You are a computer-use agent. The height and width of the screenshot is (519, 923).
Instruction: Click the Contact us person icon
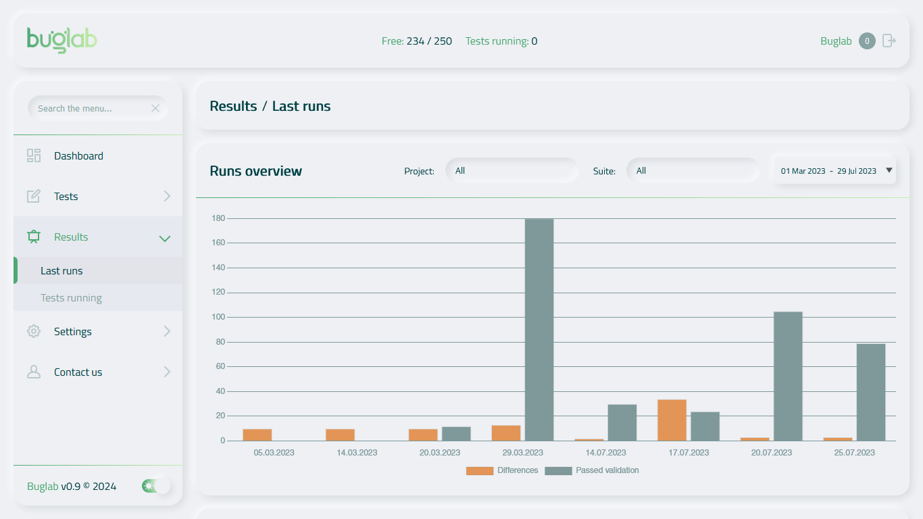(34, 372)
